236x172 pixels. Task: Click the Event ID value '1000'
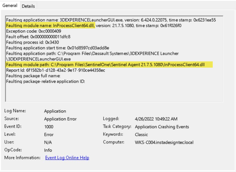[49, 127]
